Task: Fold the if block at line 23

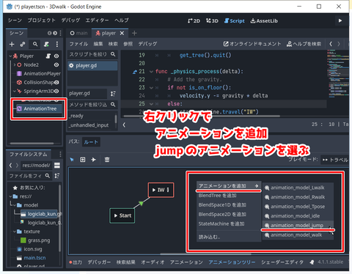Action: (x=151, y=88)
